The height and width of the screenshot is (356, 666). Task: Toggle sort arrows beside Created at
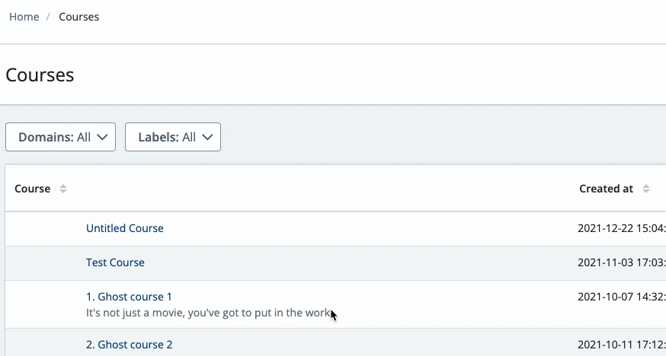(646, 189)
